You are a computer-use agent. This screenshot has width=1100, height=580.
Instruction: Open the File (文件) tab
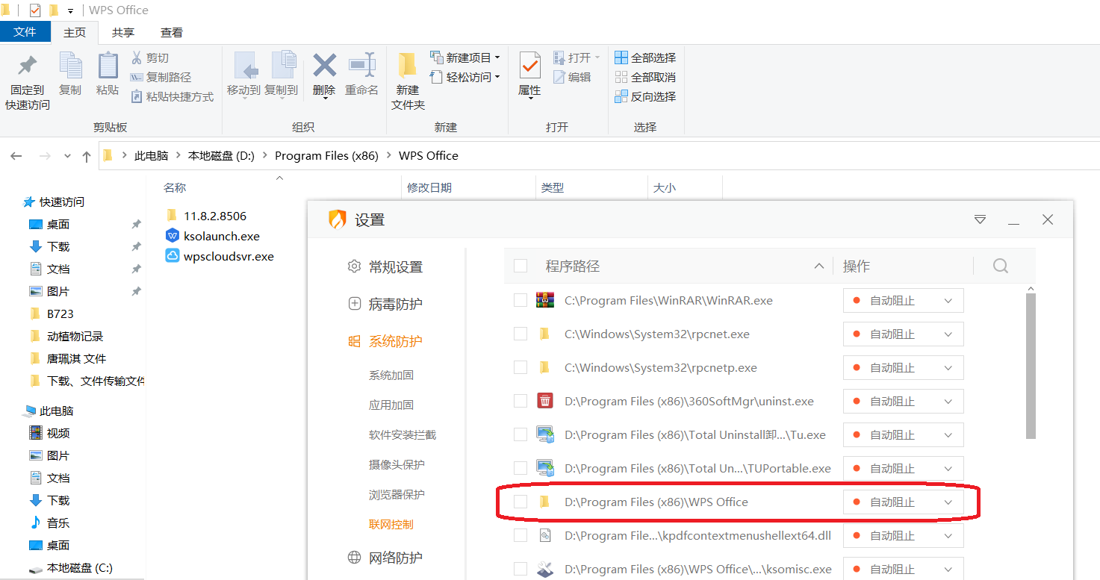point(25,32)
